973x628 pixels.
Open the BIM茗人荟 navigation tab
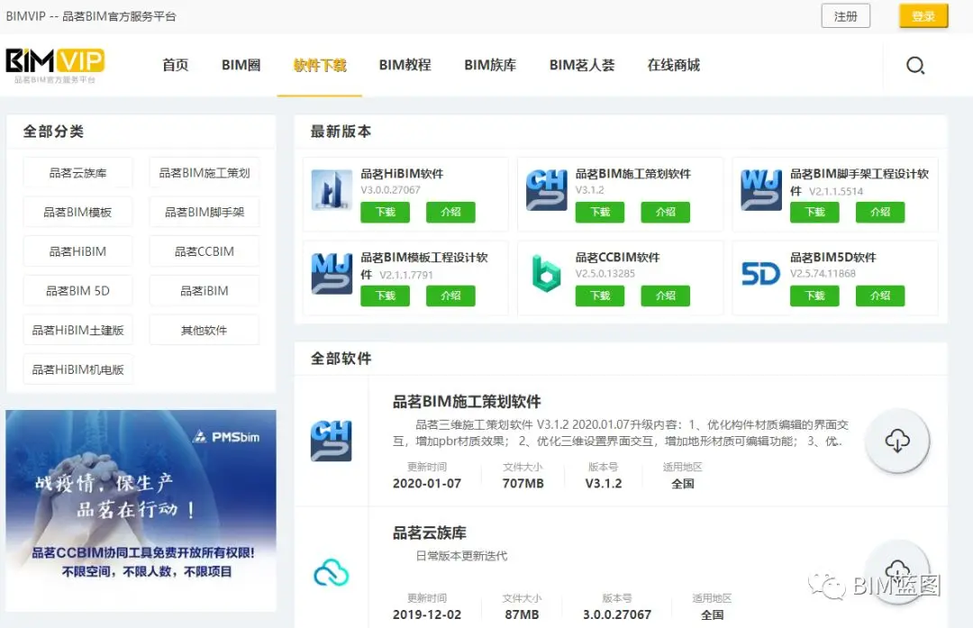[x=581, y=65]
